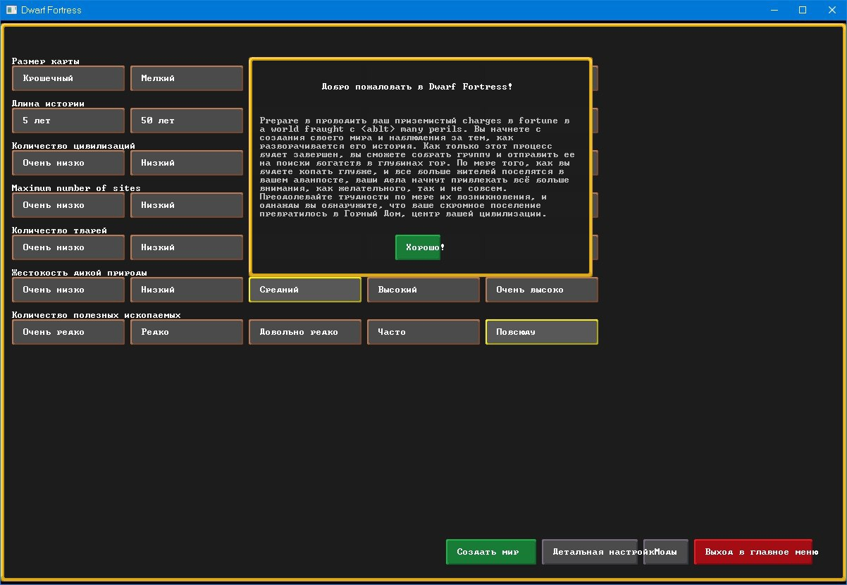847x585 pixels.
Task: Pick Повсюду mineral occurrence
Action: coord(542,332)
